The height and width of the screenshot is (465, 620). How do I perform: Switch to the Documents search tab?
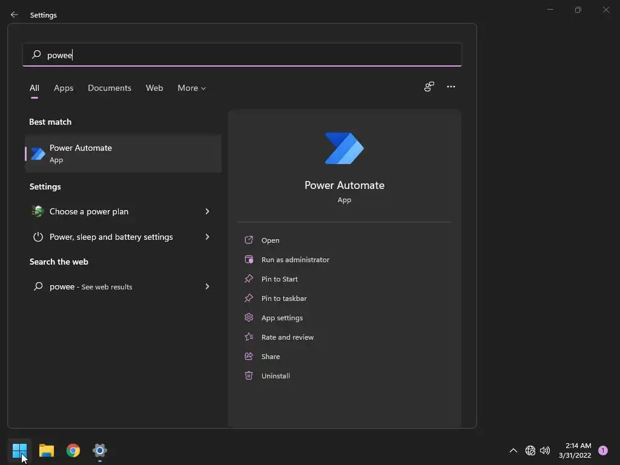pos(110,88)
